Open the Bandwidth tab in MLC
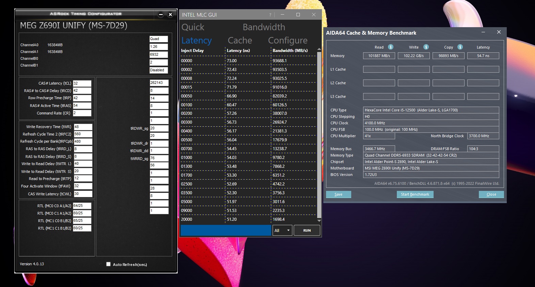Image resolution: width=535 pixels, height=287 pixels. (x=264, y=27)
